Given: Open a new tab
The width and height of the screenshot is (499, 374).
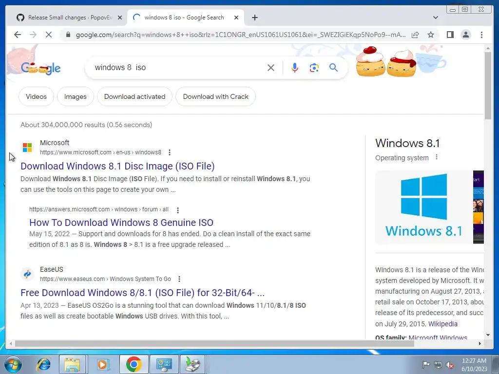Looking at the screenshot, I should pos(254,18).
